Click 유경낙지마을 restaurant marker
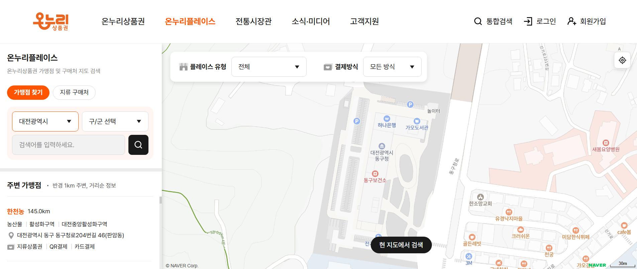Viewport: 637px width, 269px height. [x=509, y=212]
